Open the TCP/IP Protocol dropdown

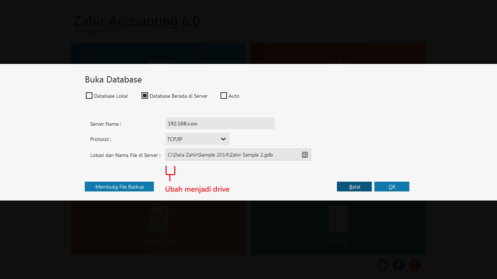198,139
